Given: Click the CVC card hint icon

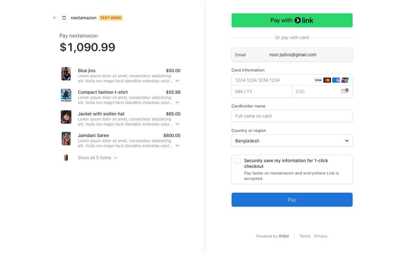Looking at the screenshot, I should [x=344, y=91].
